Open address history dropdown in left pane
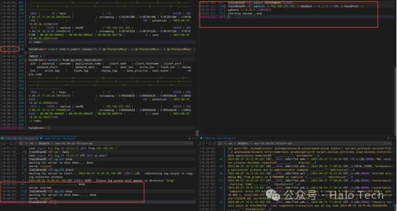397x211 pixels. 191,144
